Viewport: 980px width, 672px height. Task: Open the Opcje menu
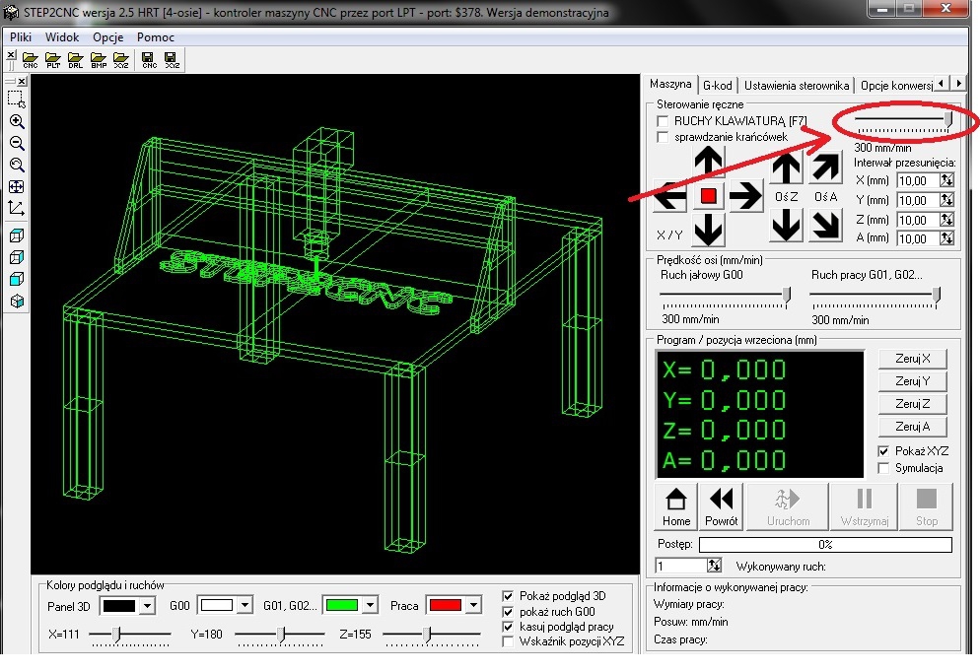pos(108,36)
